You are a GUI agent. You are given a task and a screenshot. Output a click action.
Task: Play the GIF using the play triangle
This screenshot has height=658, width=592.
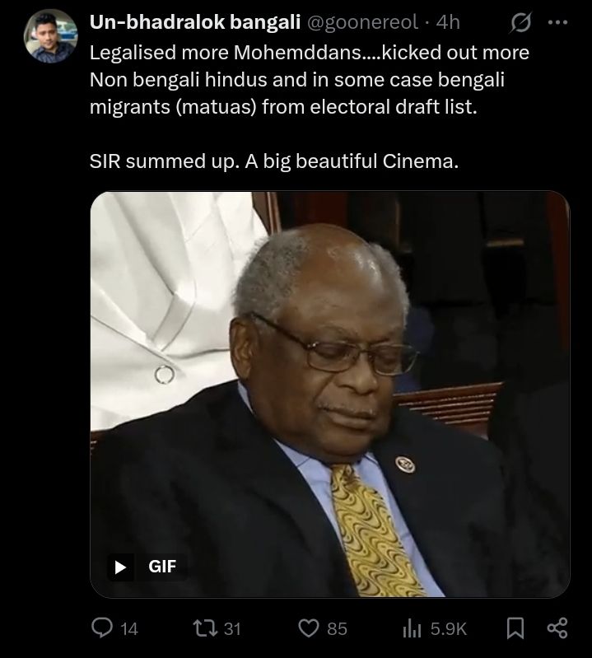click(x=121, y=567)
